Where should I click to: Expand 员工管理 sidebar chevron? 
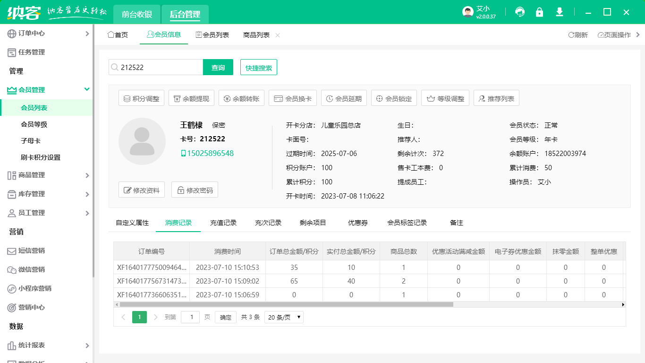coord(87,213)
